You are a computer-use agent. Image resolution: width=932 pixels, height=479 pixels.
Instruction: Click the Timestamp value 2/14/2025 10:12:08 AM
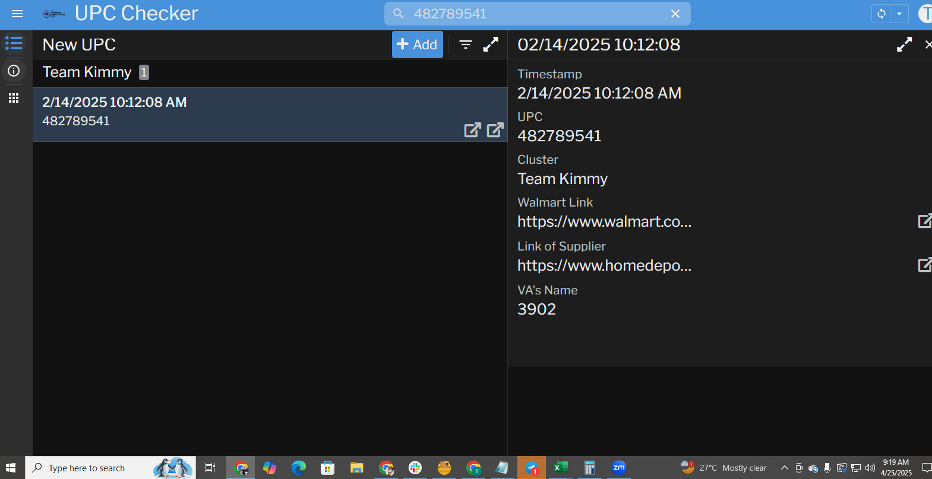(x=599, y=93)
